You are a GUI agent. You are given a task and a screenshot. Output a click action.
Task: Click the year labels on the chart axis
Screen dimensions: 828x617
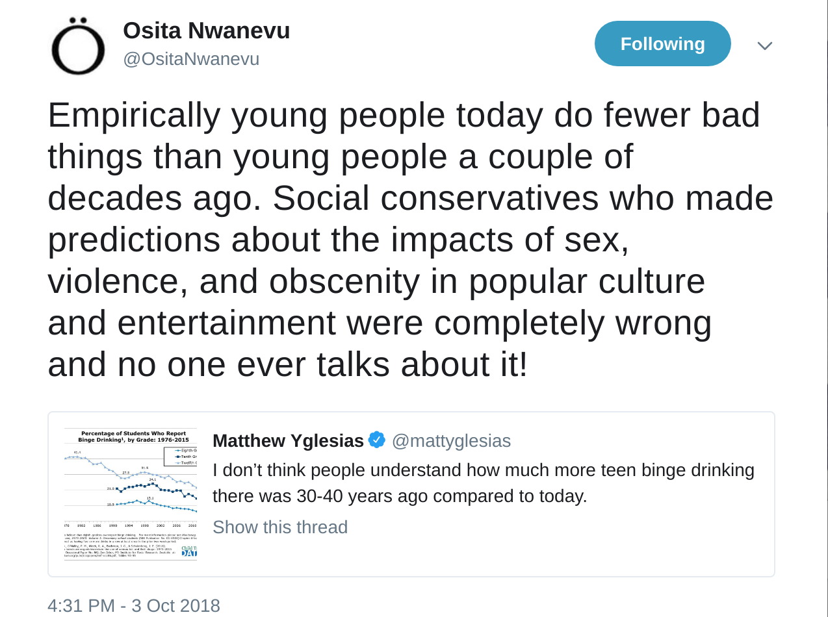pyautogui.click(x=130, y=525)
